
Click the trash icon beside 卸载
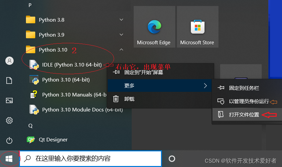tap(116, 99)
